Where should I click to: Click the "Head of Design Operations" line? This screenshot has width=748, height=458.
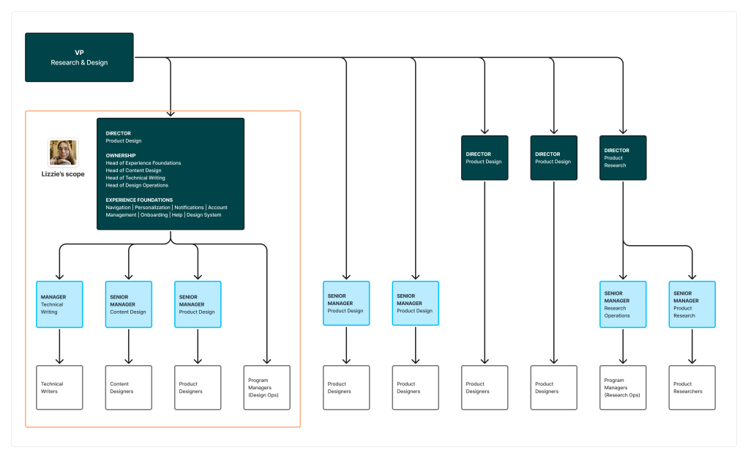click(137, 185)
